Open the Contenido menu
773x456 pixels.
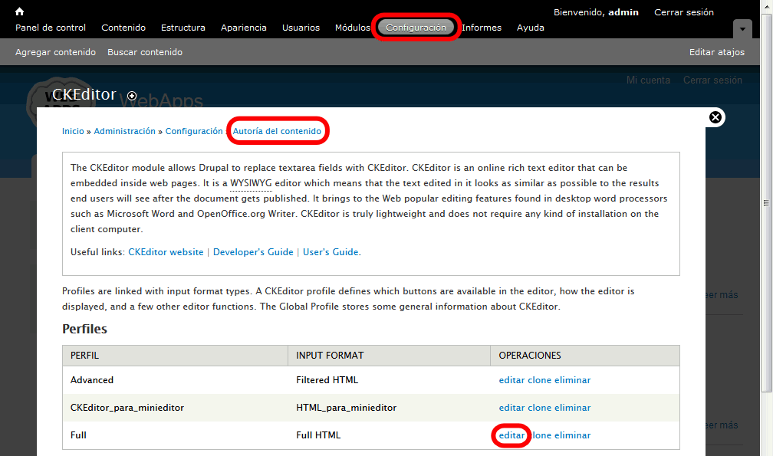click(123, 28)
